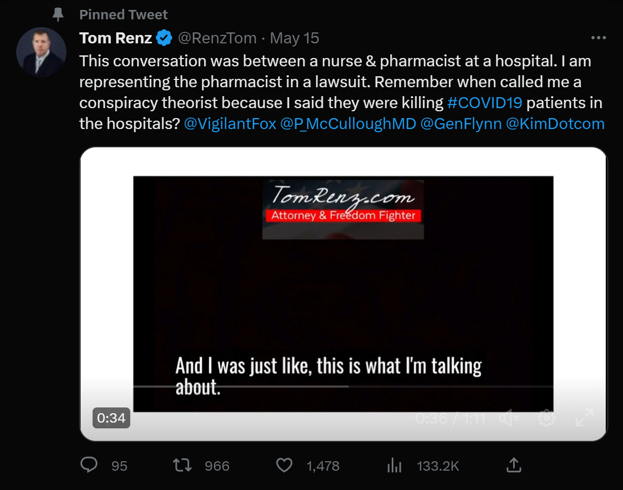Unmute the video sound
The width and height of the screenshot is (623, 490).
coord(508,418)
